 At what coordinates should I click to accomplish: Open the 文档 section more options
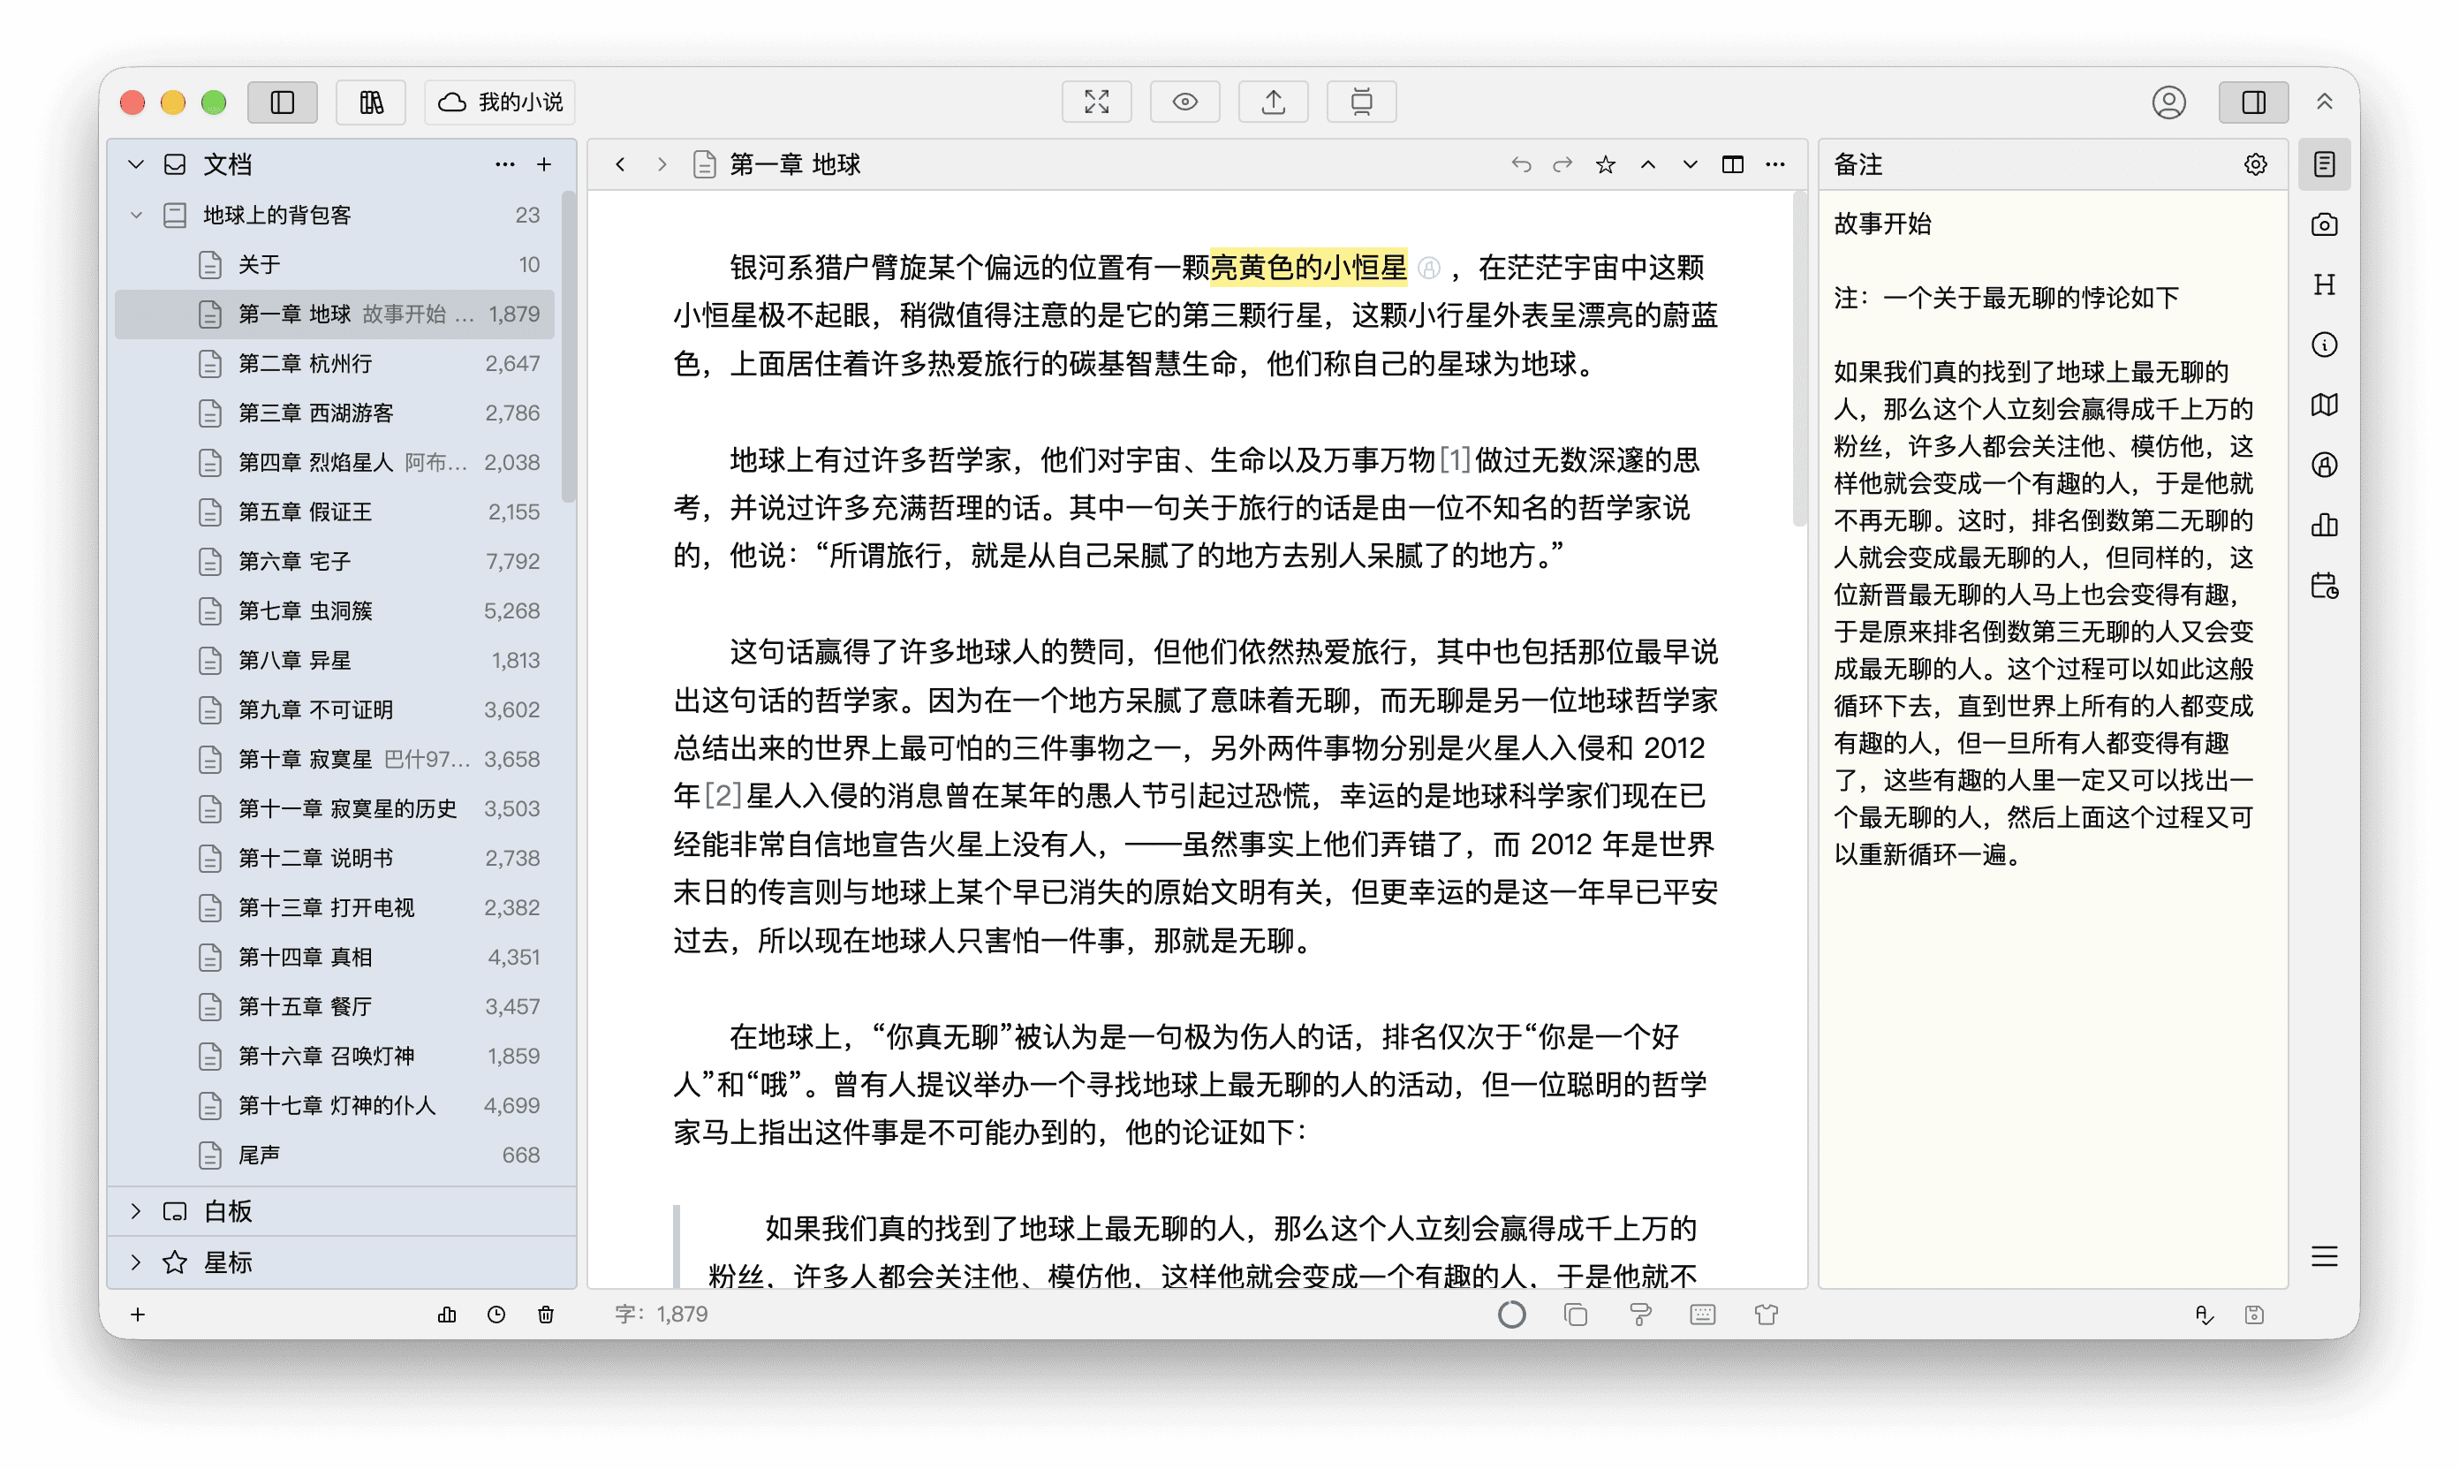(x=504, y=164)
